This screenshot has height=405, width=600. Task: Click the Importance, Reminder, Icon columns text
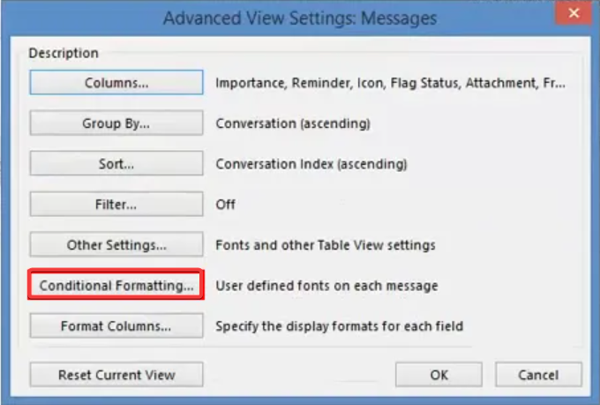[x=390, y=83]
